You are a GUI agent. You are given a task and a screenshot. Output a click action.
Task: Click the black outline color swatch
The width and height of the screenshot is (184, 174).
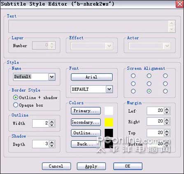coord(109,133)
